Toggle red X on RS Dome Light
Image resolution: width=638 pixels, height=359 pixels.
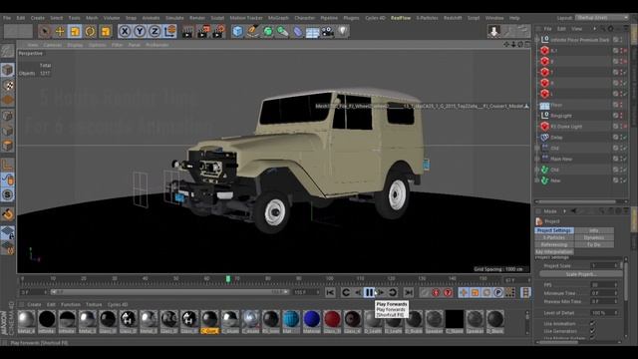[625, 127]
